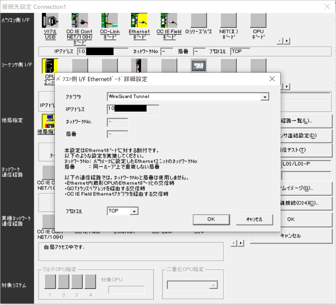Viewport: 336px width, 305px height.
Task: Run the connection test (通信テスト) button
Action: [x=305, y=150]
